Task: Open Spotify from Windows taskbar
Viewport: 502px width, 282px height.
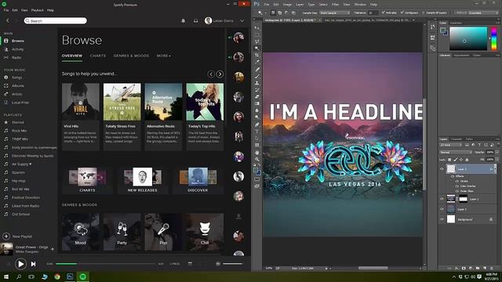Action: [x=82, y=277]
